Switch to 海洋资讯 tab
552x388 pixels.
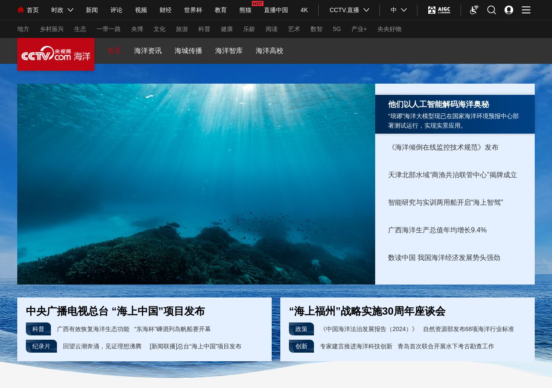coord(148,51)
